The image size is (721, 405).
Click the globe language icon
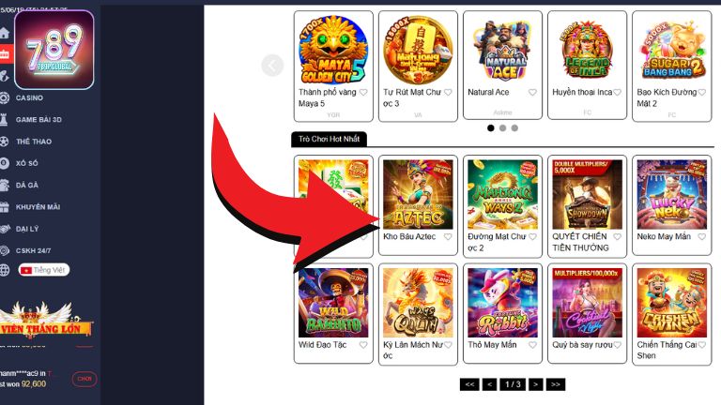pos(5,270)
